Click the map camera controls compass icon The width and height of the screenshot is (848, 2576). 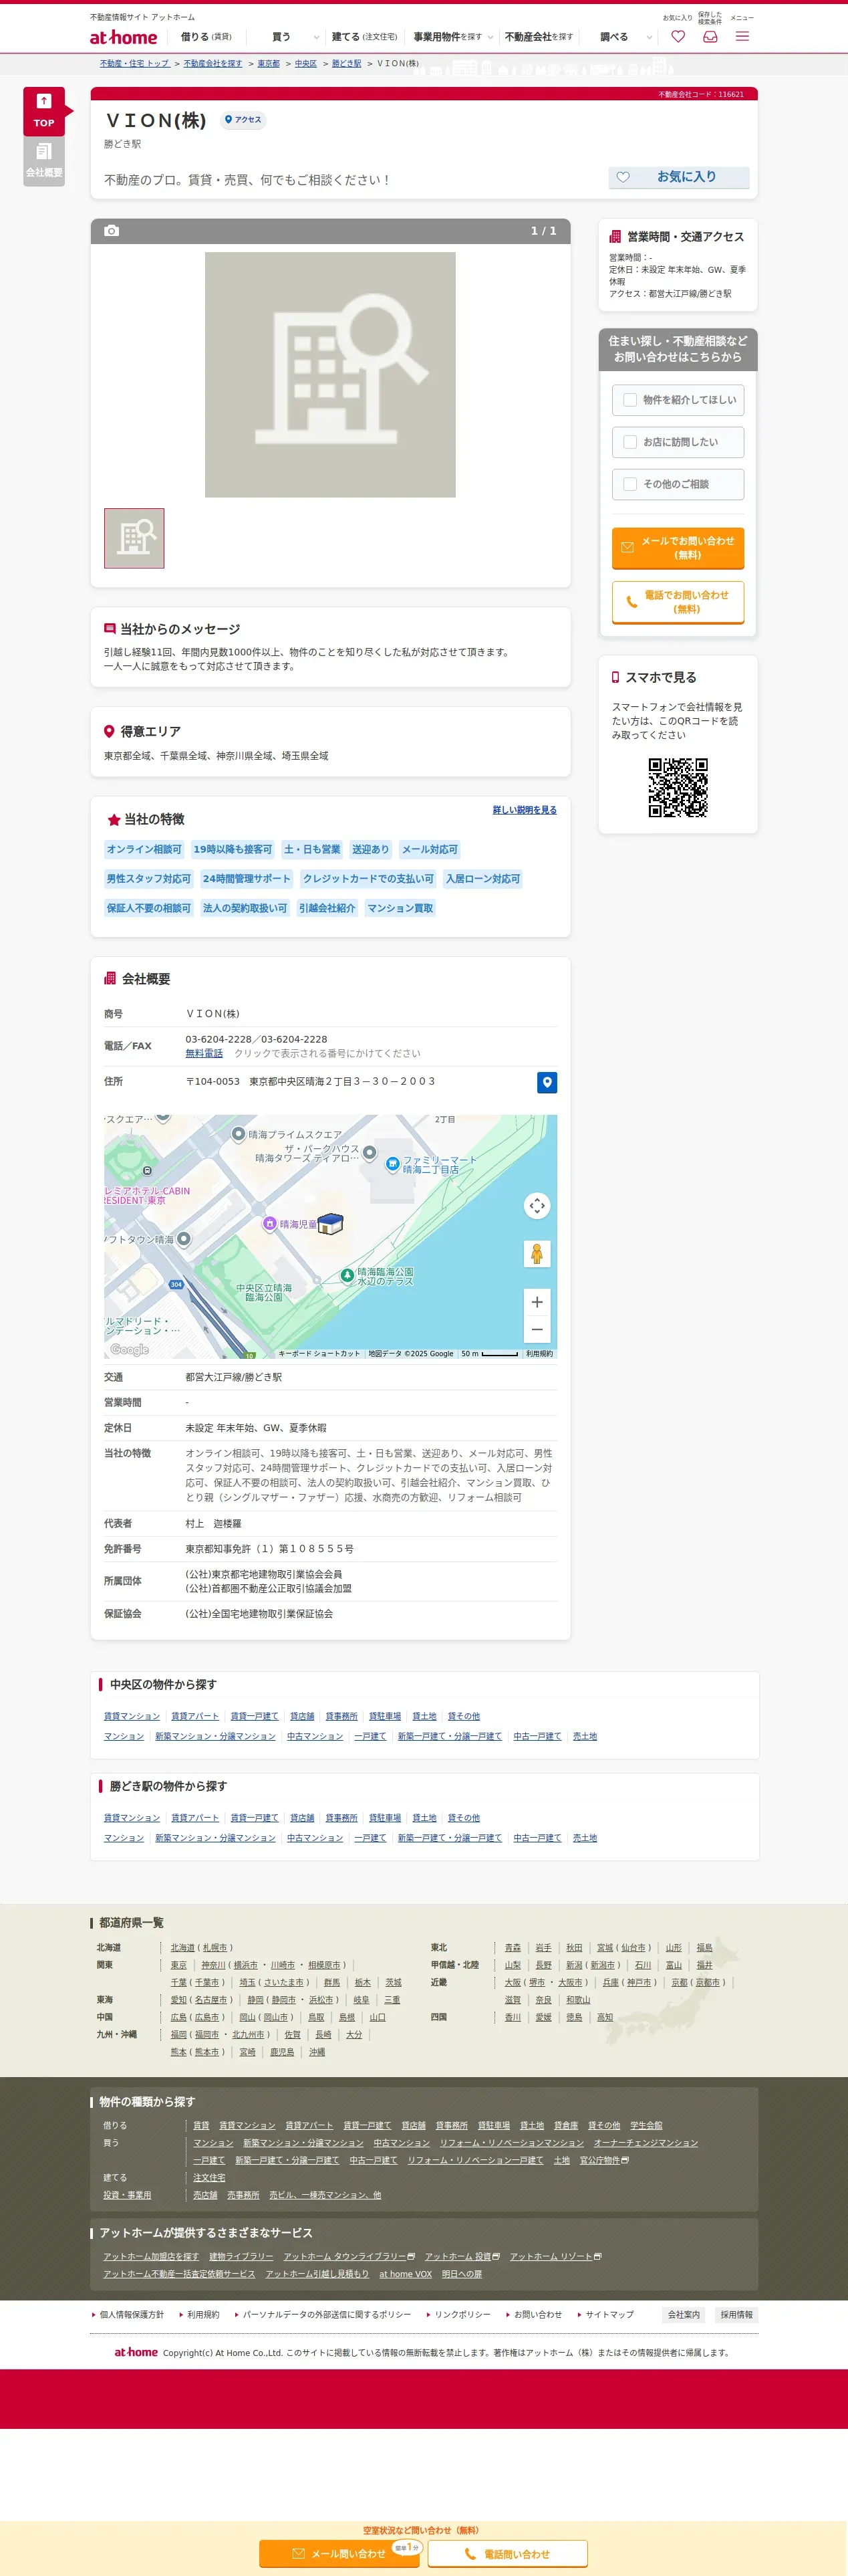537,1206
